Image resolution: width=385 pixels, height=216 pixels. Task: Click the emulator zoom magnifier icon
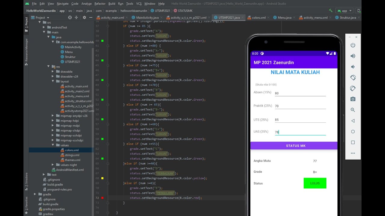coord(353,110)
